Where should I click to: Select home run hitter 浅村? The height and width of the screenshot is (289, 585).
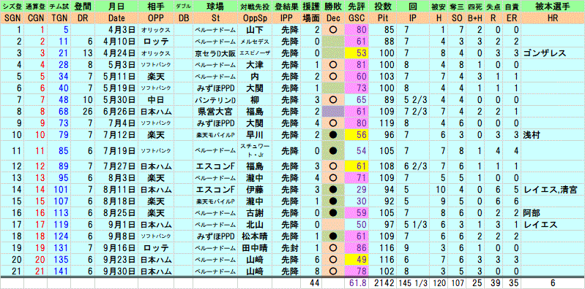pos(532,134)
